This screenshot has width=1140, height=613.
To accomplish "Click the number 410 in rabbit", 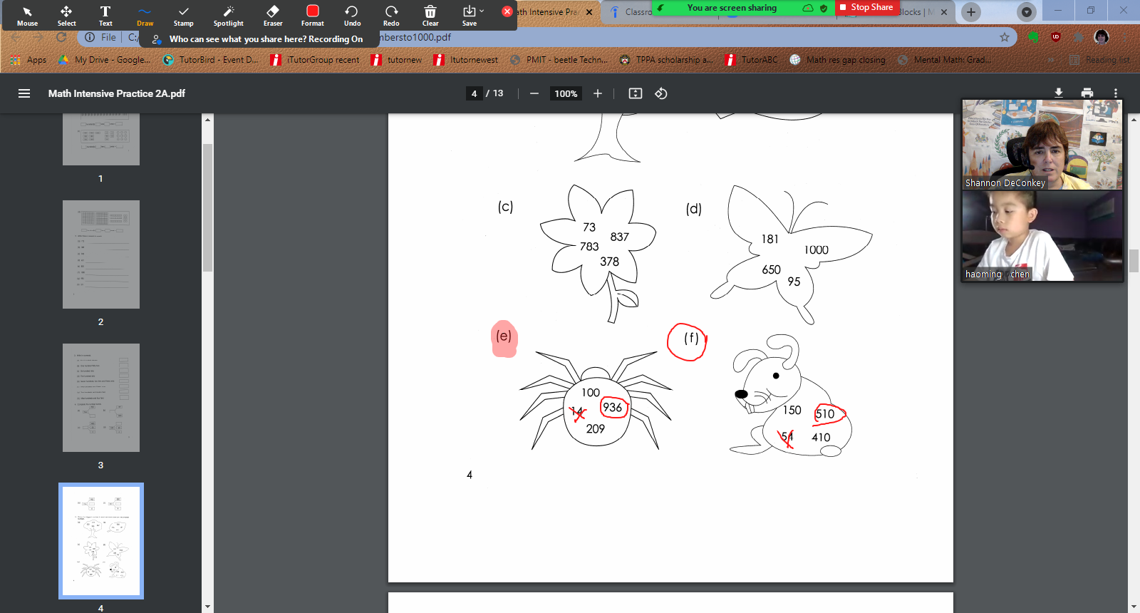I will coord(821,438).
